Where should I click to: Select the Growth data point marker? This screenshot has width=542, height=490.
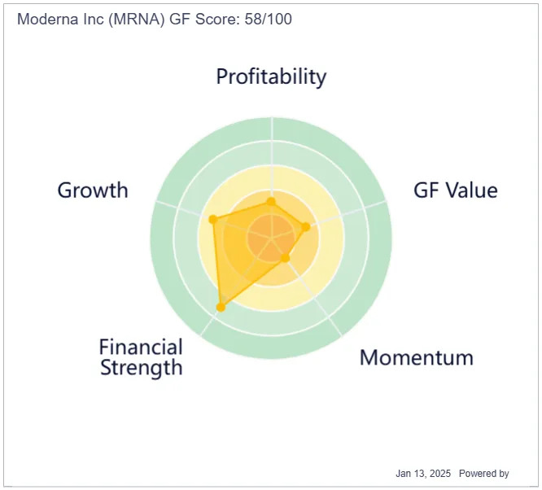coord(213,219)
